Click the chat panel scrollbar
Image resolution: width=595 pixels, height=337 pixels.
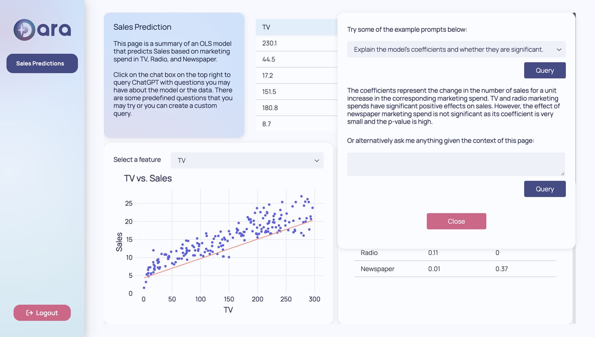[x=574, y=97]
